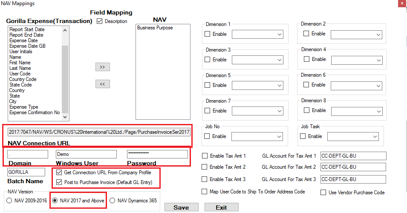407x213 pixels.
Task: Toggle the Description checkbox
Action: click(99, 21)
